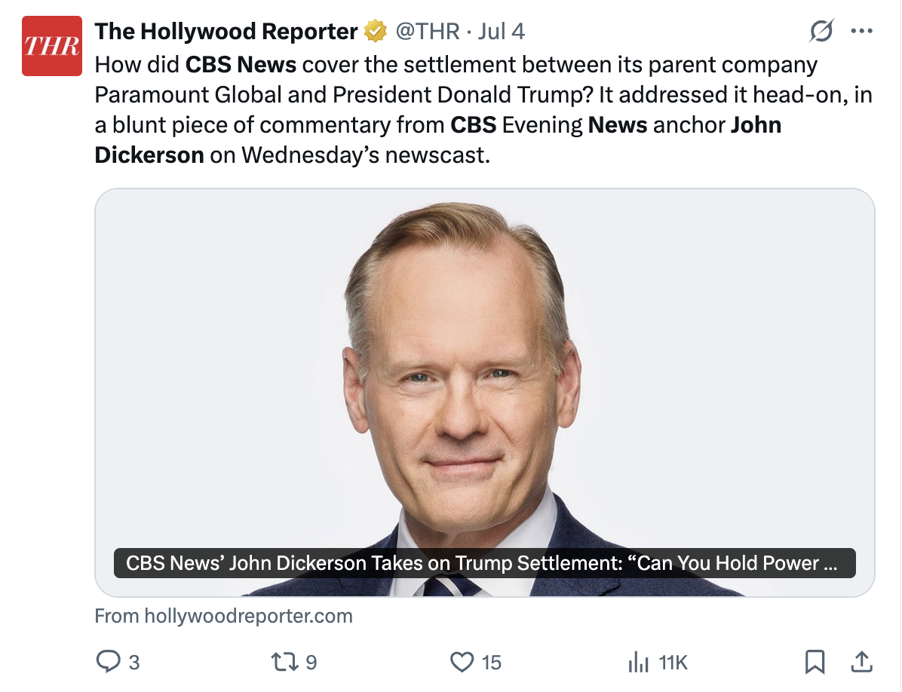Viewport: 902px width, 692px height.
Task: Open the repost arrows menu
Action: pyautogui.click(x=283, y=662)
